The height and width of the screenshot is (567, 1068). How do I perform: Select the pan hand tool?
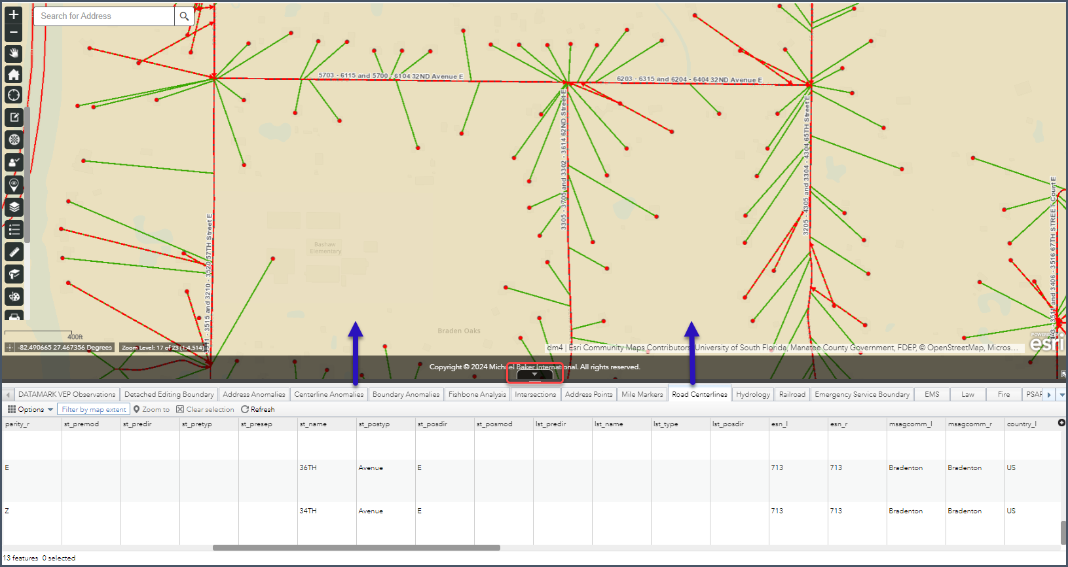pyautogui.click(x=14, y=54)
